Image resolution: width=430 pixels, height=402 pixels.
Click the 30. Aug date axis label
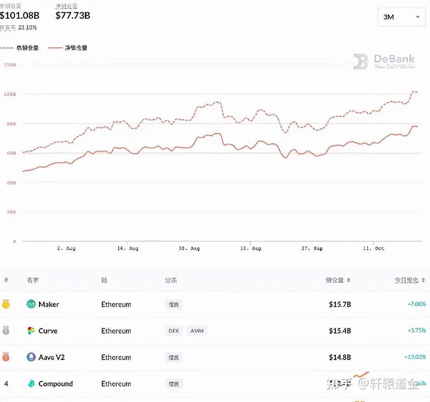189,248
